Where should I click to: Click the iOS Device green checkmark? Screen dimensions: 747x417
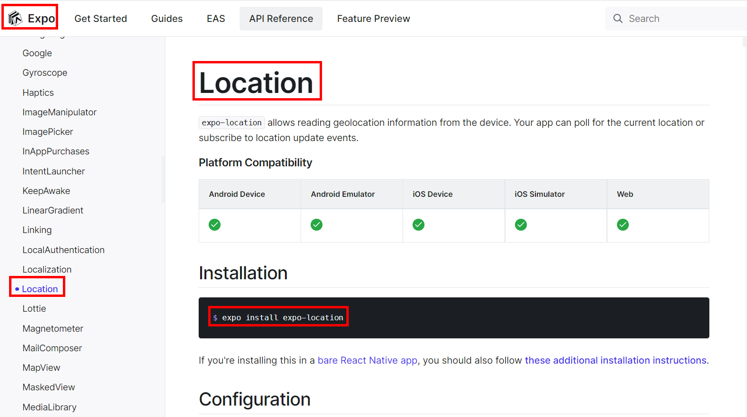pyautogui.click(x=419, y=224)
